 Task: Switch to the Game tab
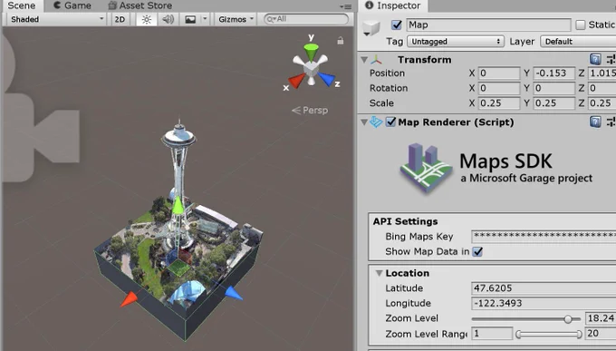coord(72,5)
